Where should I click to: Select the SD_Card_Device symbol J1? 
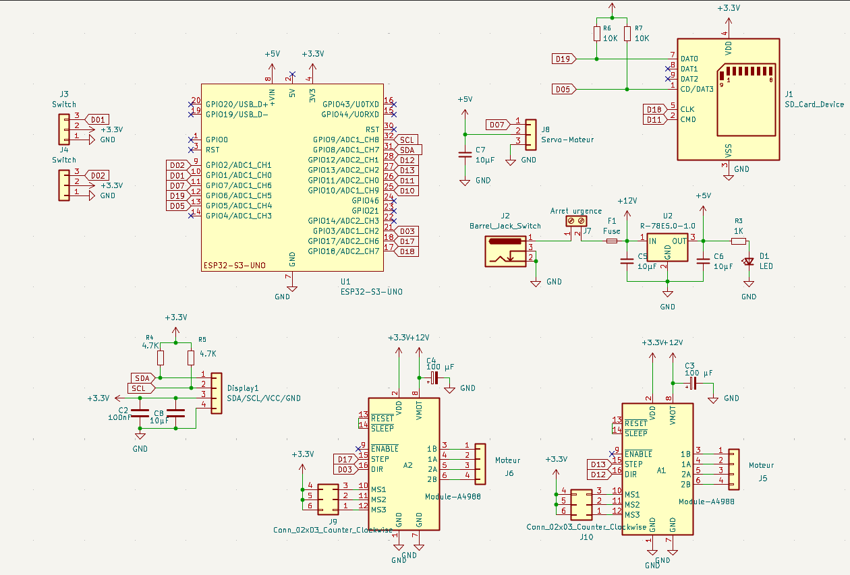pyautogui.click(x=728, y=99)
